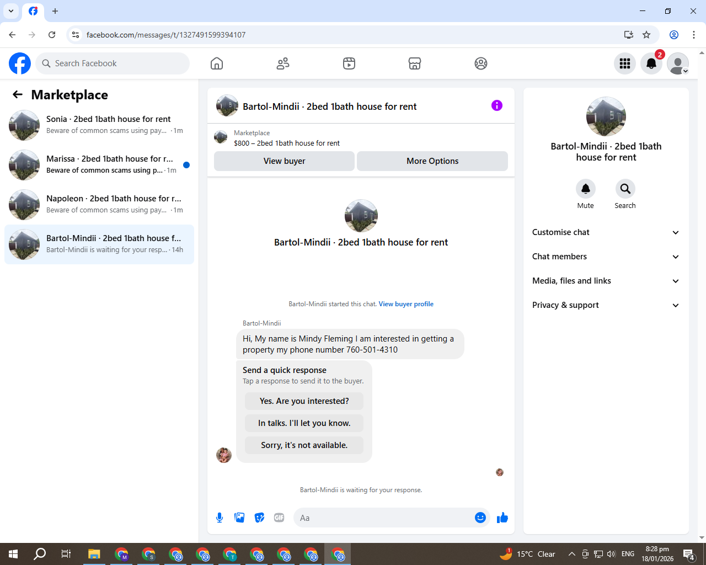706x565 pixels.
Task: Open the GIF picker icon
Action: click(x=279, y=518)
